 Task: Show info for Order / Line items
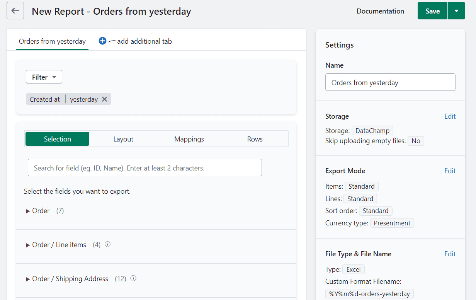[x=108, y=244]
